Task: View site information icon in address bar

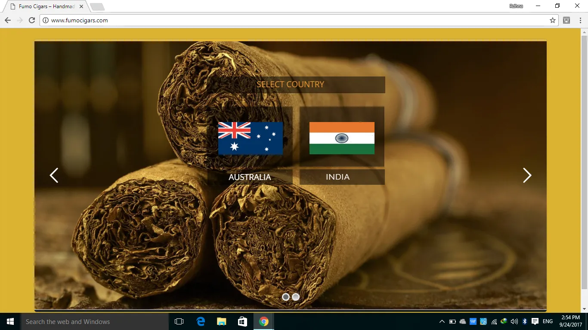Action: tap(46, 20)
